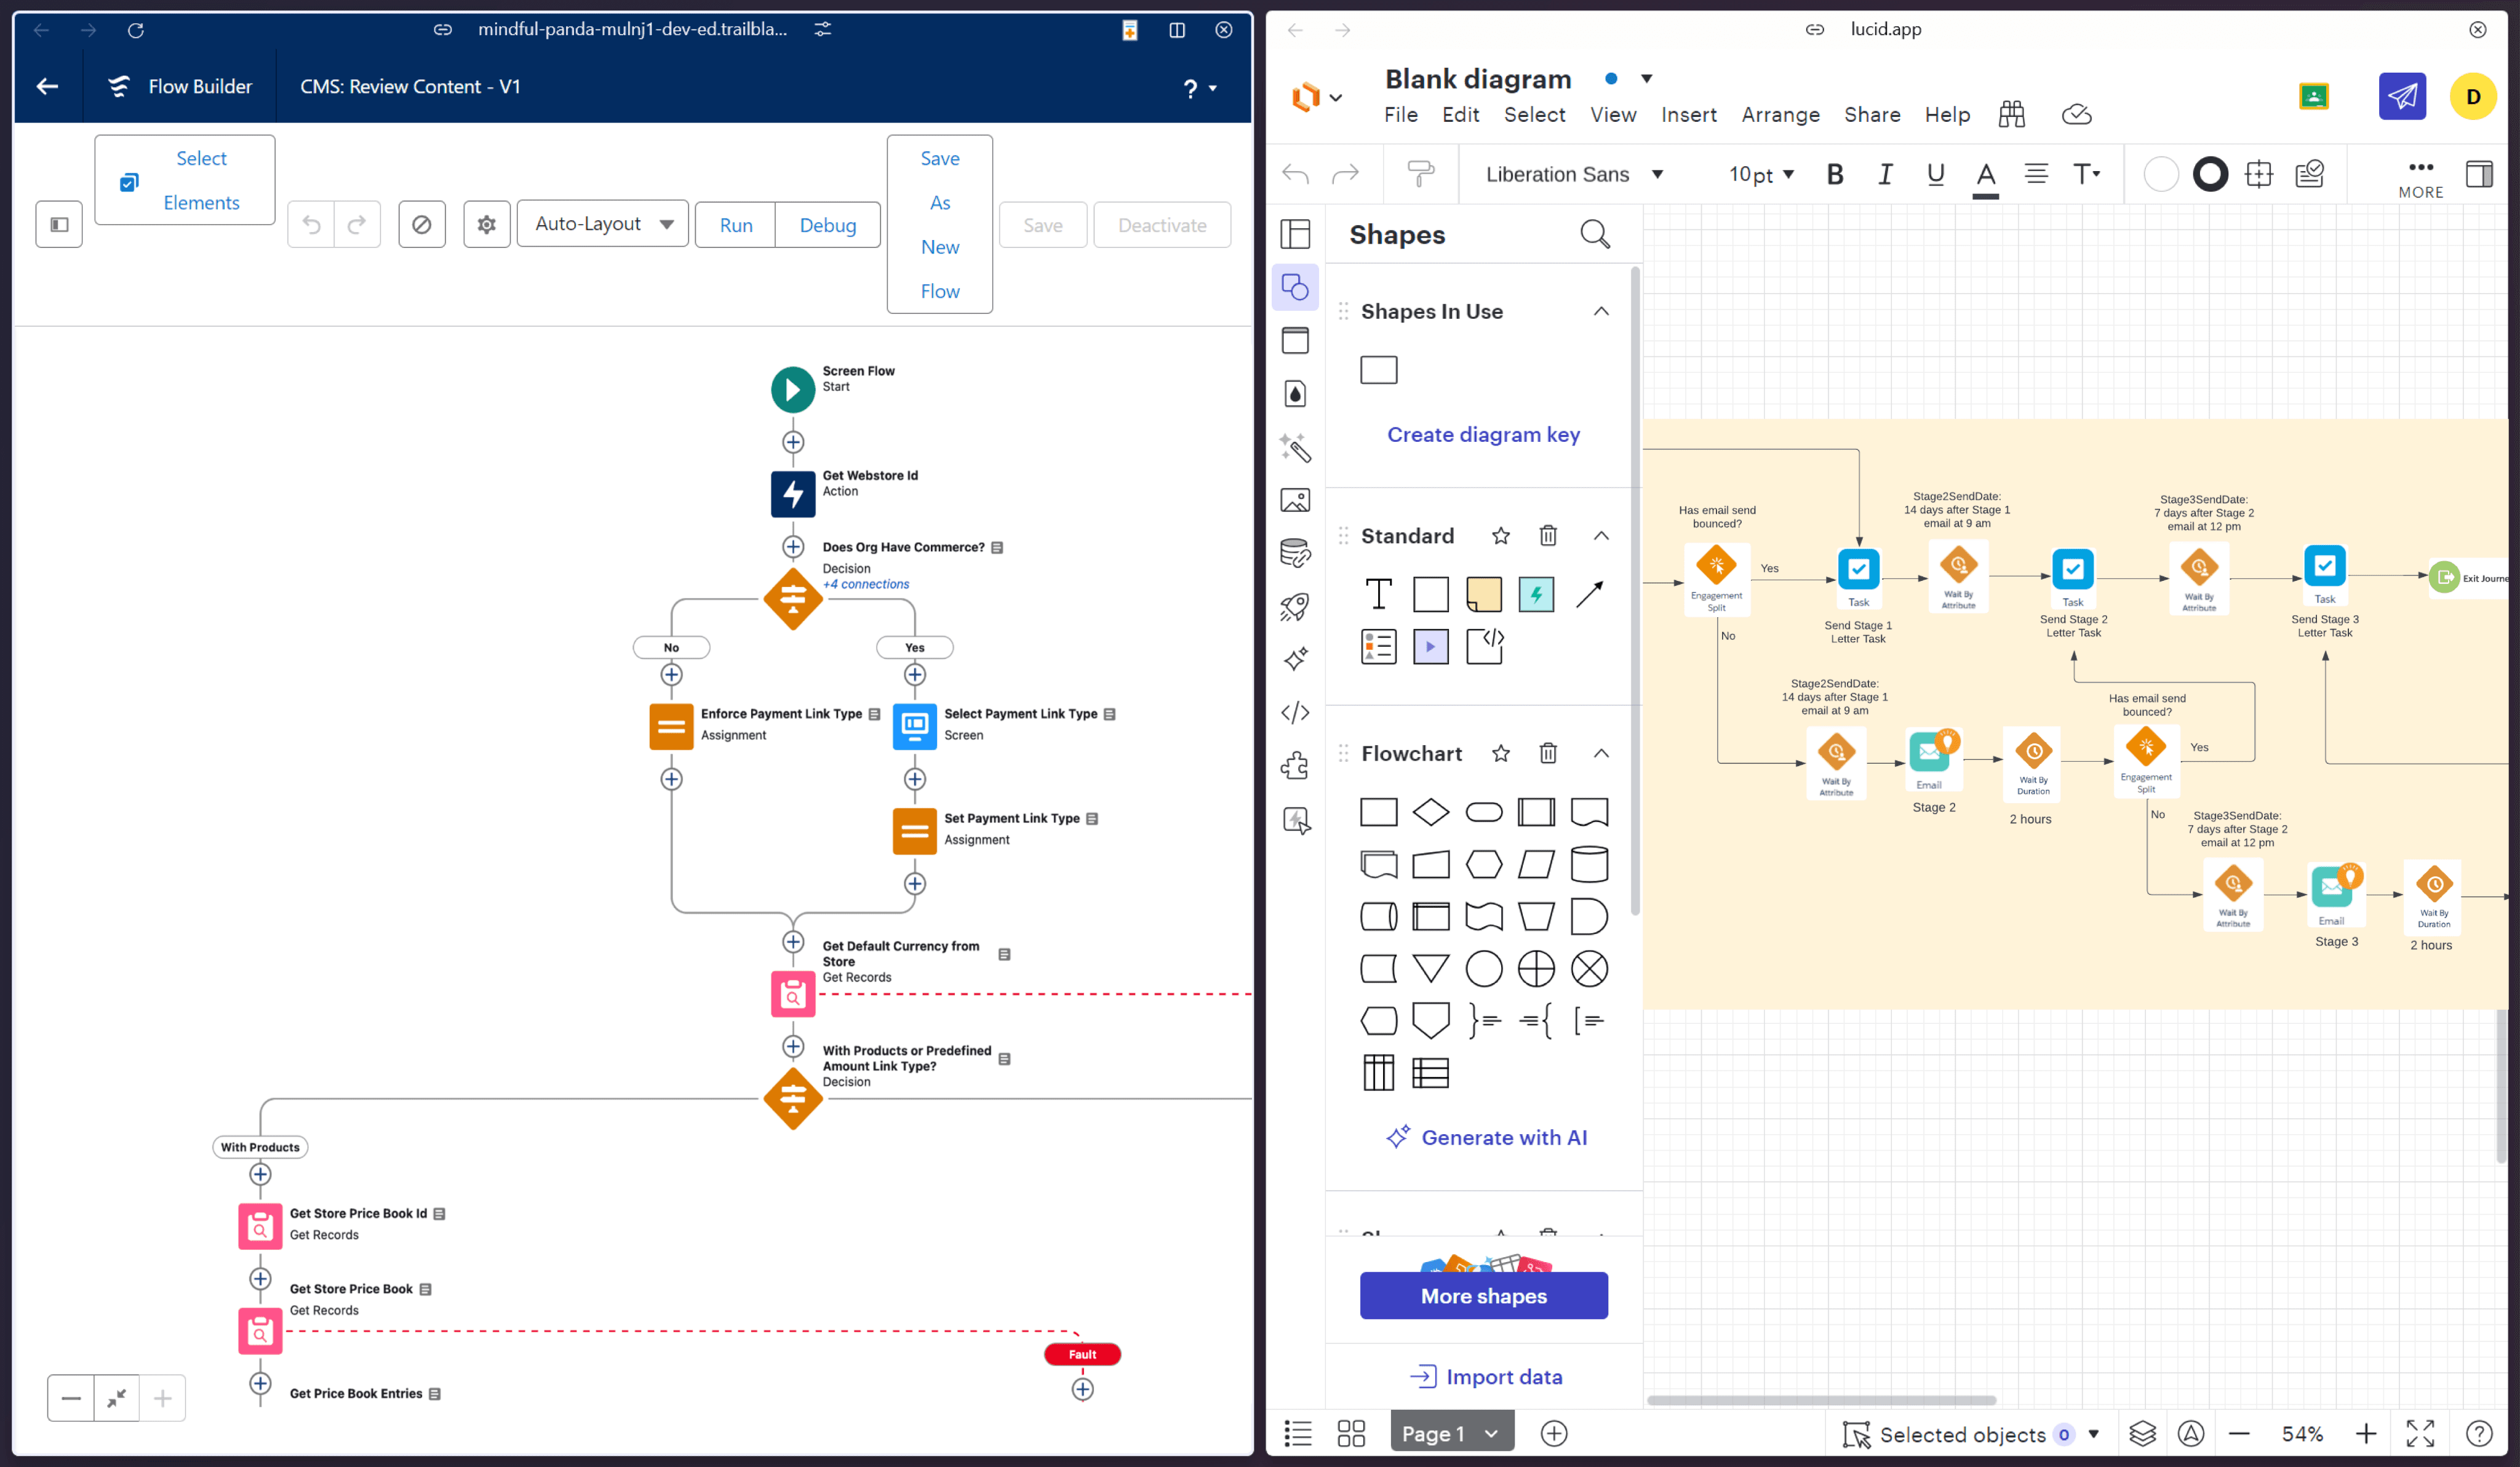
Task: Open the text color picker
Action: click(1986, 177)
